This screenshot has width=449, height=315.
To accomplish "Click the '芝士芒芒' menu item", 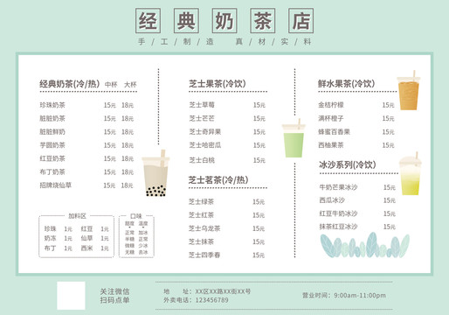I will pos(202,118).
